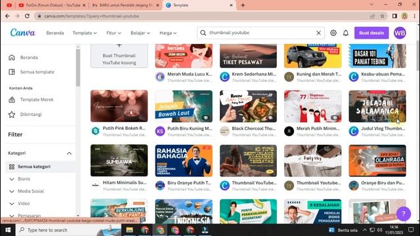Open new browser tab
The image size is (420, 236).
243,5
